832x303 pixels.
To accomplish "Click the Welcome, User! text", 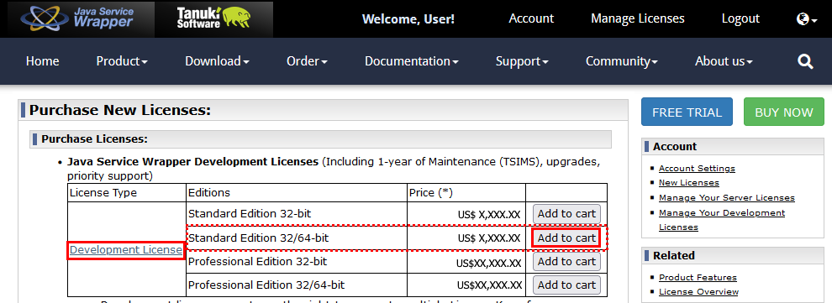I will coord(408,19).
